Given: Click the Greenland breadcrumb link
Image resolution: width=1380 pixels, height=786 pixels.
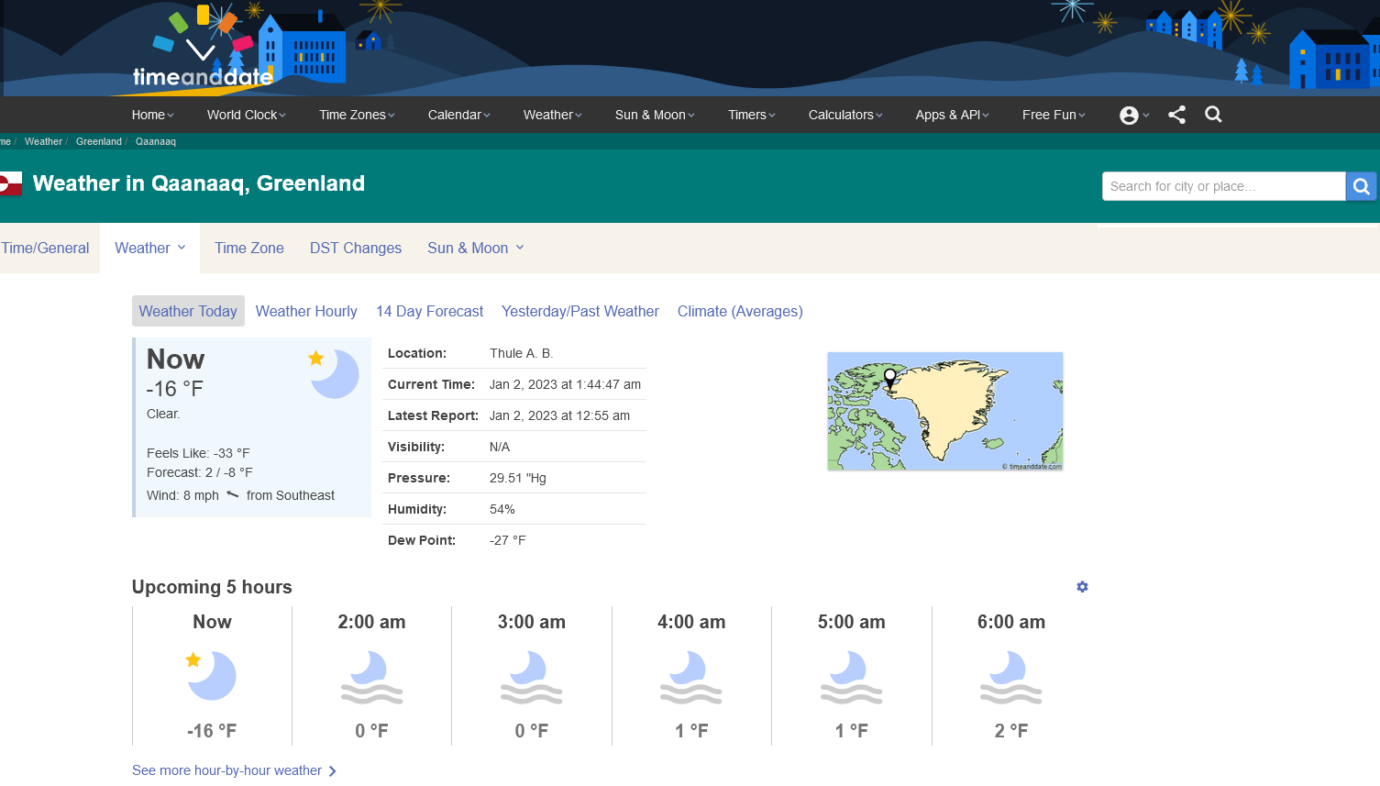Looking at the screenshot, I should (99, 141).
